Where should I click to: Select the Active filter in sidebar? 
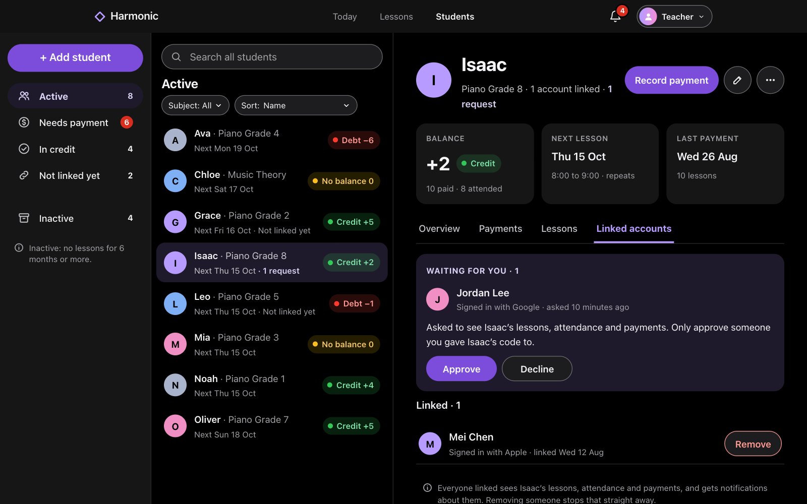tap(75, 96)
